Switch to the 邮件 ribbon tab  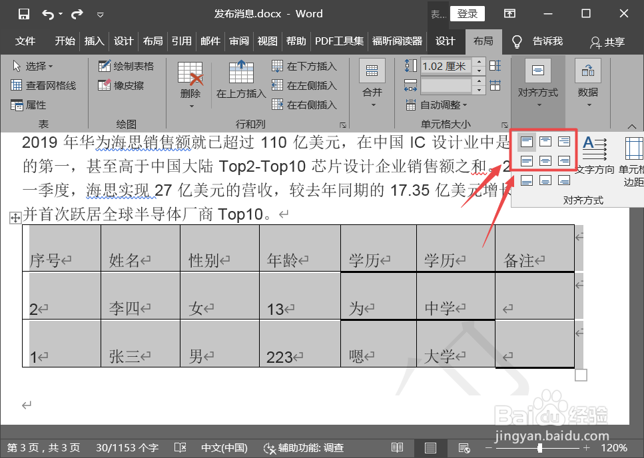[x=210, y=41]
